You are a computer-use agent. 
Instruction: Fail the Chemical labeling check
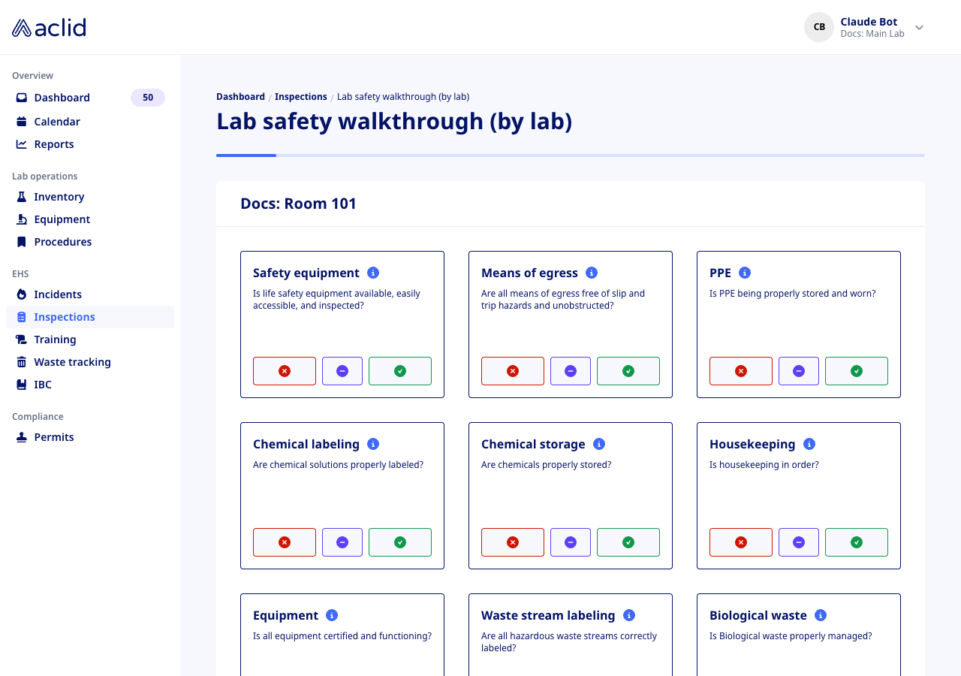click(285, 542)
